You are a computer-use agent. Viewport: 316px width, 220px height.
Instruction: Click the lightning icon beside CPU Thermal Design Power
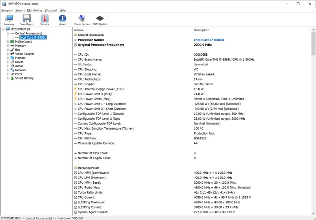(x=75, y=89)
